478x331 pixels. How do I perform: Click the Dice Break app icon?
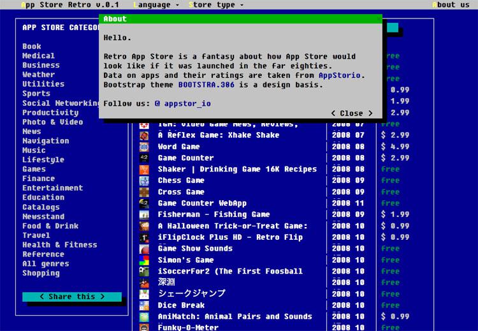pyautogui.click(x=145, y=305)
